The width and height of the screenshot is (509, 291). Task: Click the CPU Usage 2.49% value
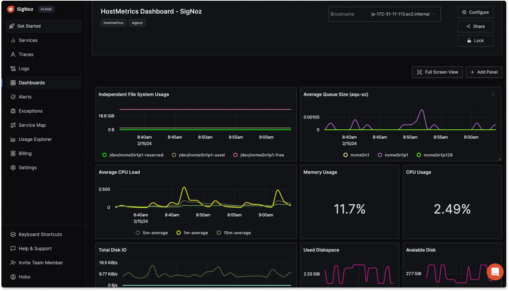[452, 209]
